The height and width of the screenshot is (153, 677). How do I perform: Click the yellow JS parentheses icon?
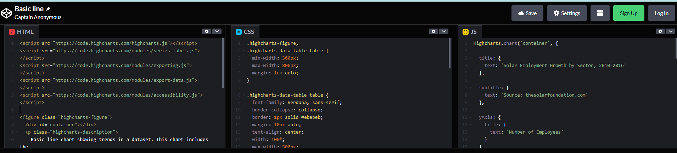pyautogui.click(x=465, y=32)
